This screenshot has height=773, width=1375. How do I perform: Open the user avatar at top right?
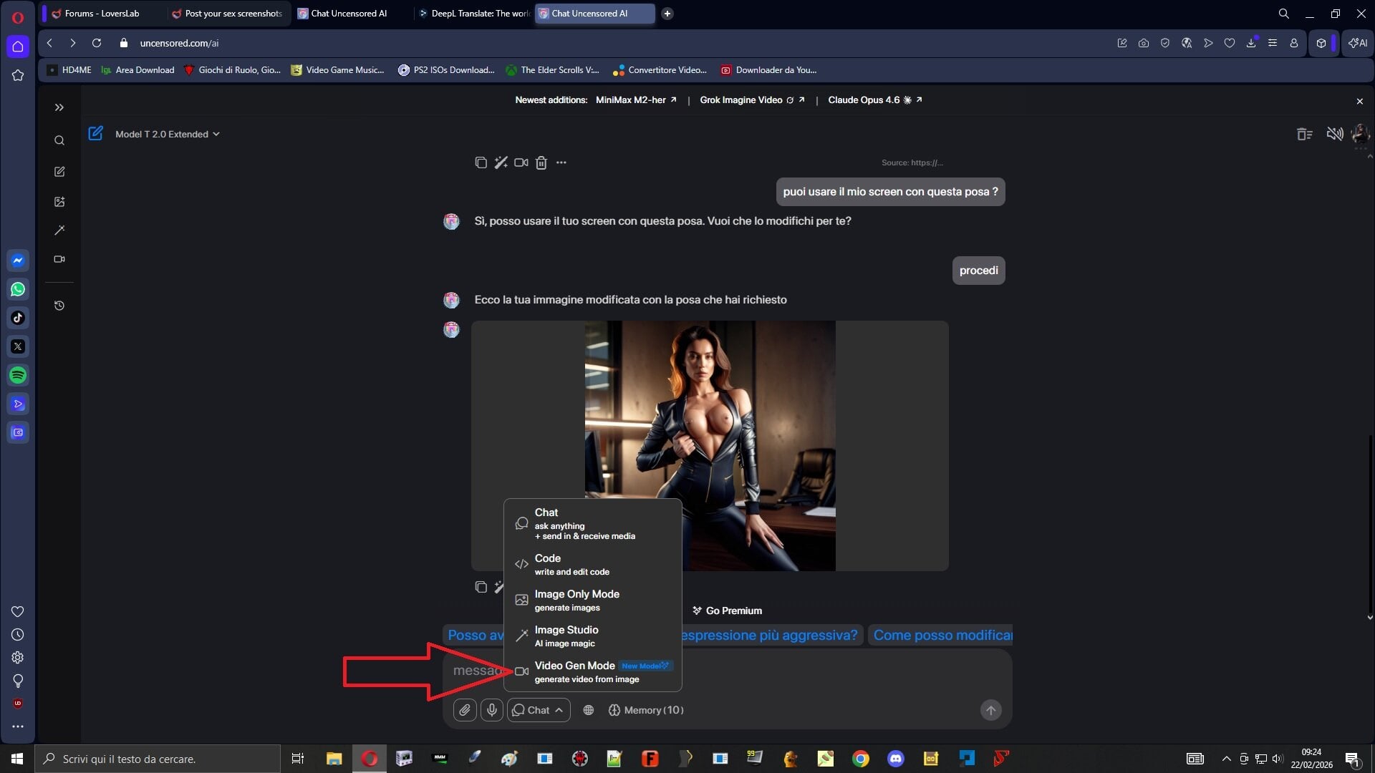1360,134
